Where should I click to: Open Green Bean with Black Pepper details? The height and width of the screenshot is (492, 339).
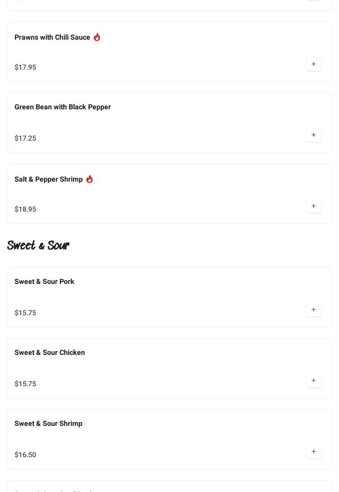pyautogui.click(x=63, y=107)
